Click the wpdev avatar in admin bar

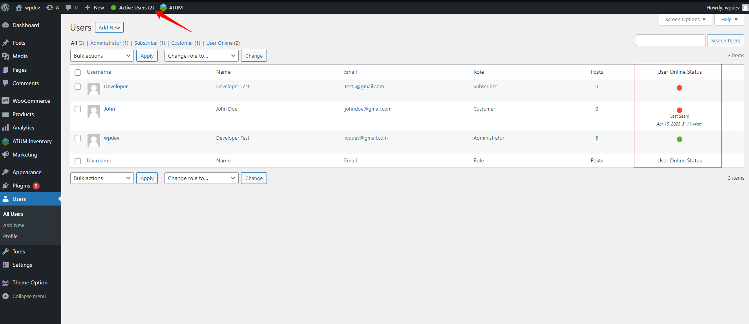point(745,7)
